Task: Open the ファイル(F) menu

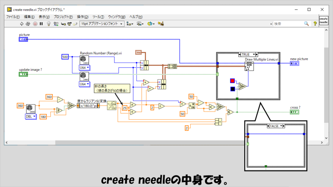Action: pos(13,17)
